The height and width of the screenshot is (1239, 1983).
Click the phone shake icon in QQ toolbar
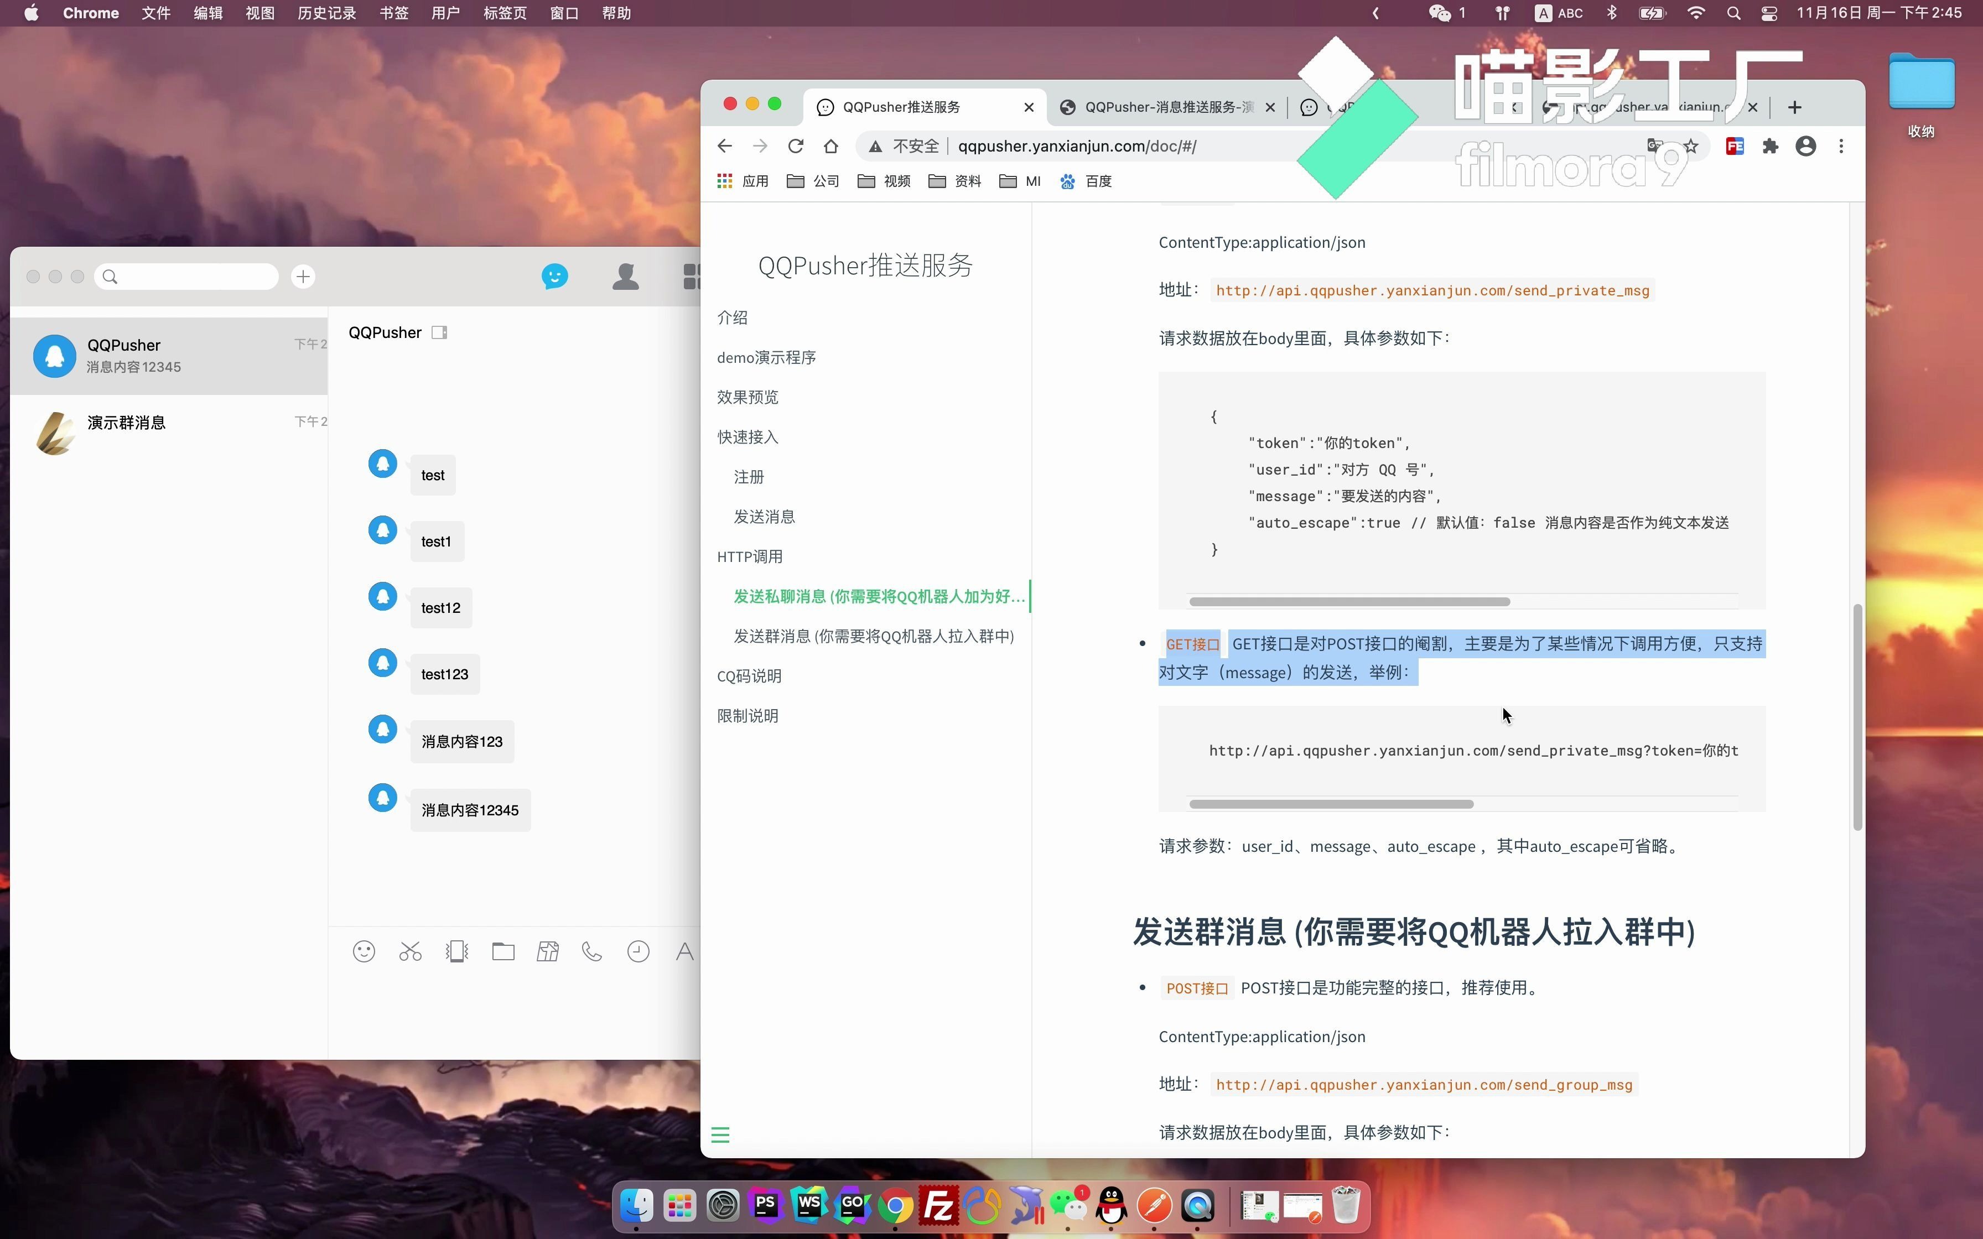(457, 951)
